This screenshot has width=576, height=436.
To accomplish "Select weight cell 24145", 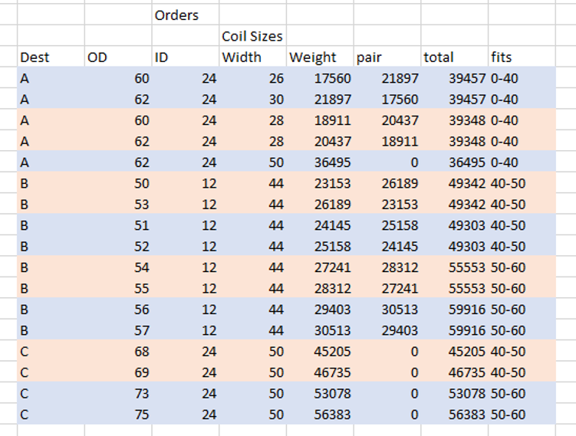I will point(320,225).
